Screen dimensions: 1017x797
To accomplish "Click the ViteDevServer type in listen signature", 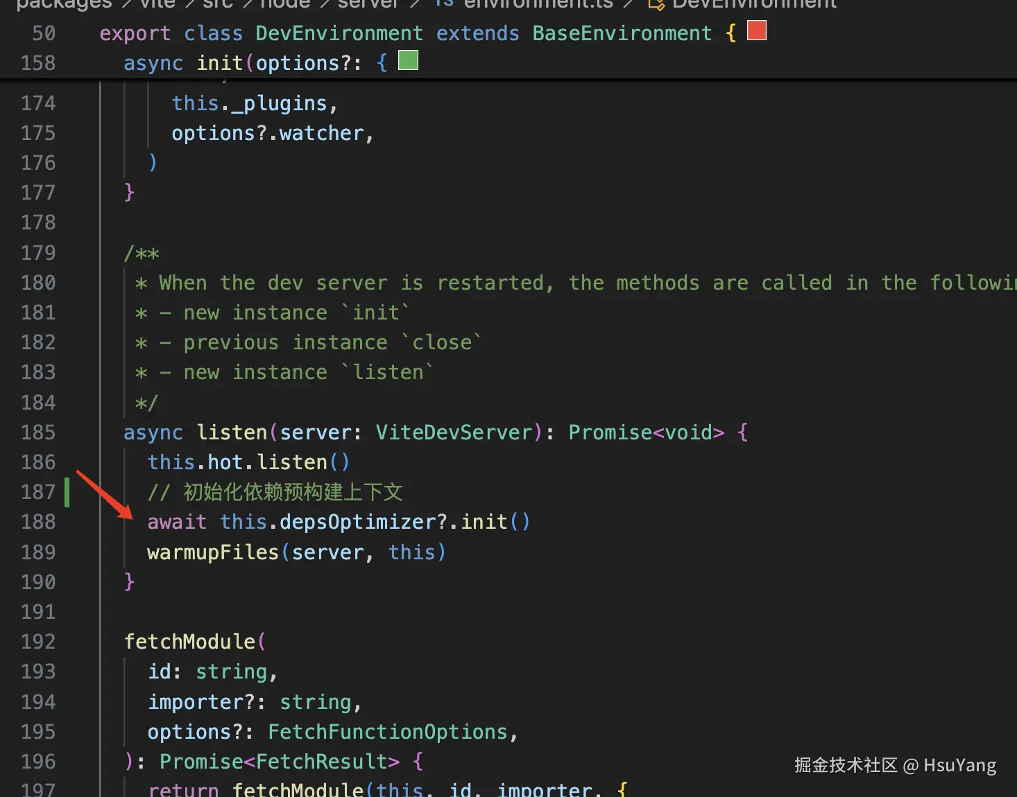I will 454,432.
